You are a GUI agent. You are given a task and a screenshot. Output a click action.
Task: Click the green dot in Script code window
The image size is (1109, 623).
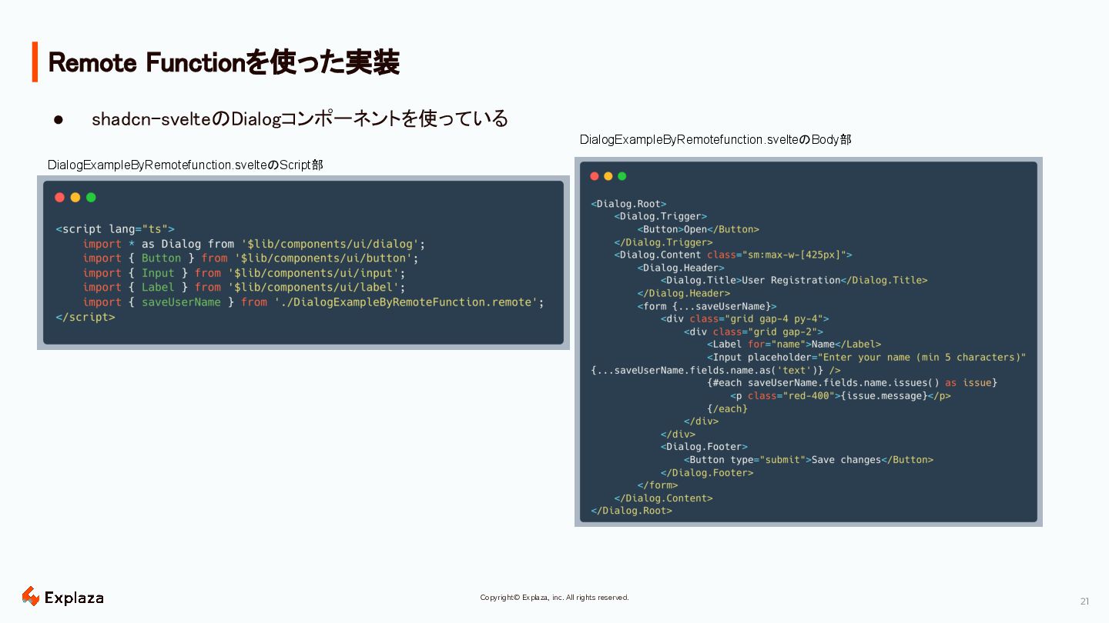tap(91, 198)
